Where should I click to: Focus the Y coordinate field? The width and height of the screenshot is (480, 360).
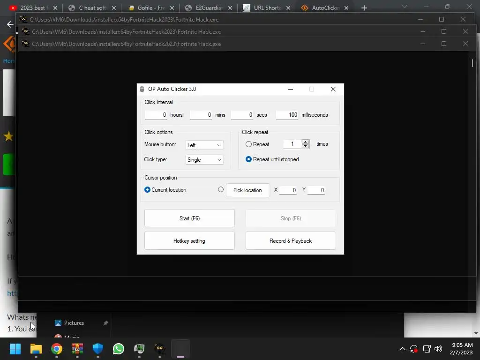316,190
